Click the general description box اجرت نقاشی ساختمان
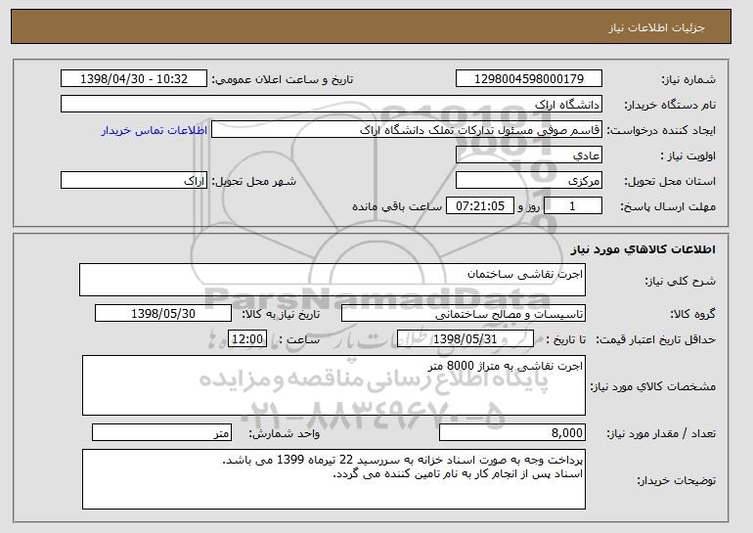This screenshot has height=533, width=753. tap(332, 280)
